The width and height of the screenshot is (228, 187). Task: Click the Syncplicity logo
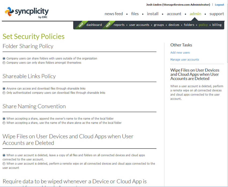[27, 12]
